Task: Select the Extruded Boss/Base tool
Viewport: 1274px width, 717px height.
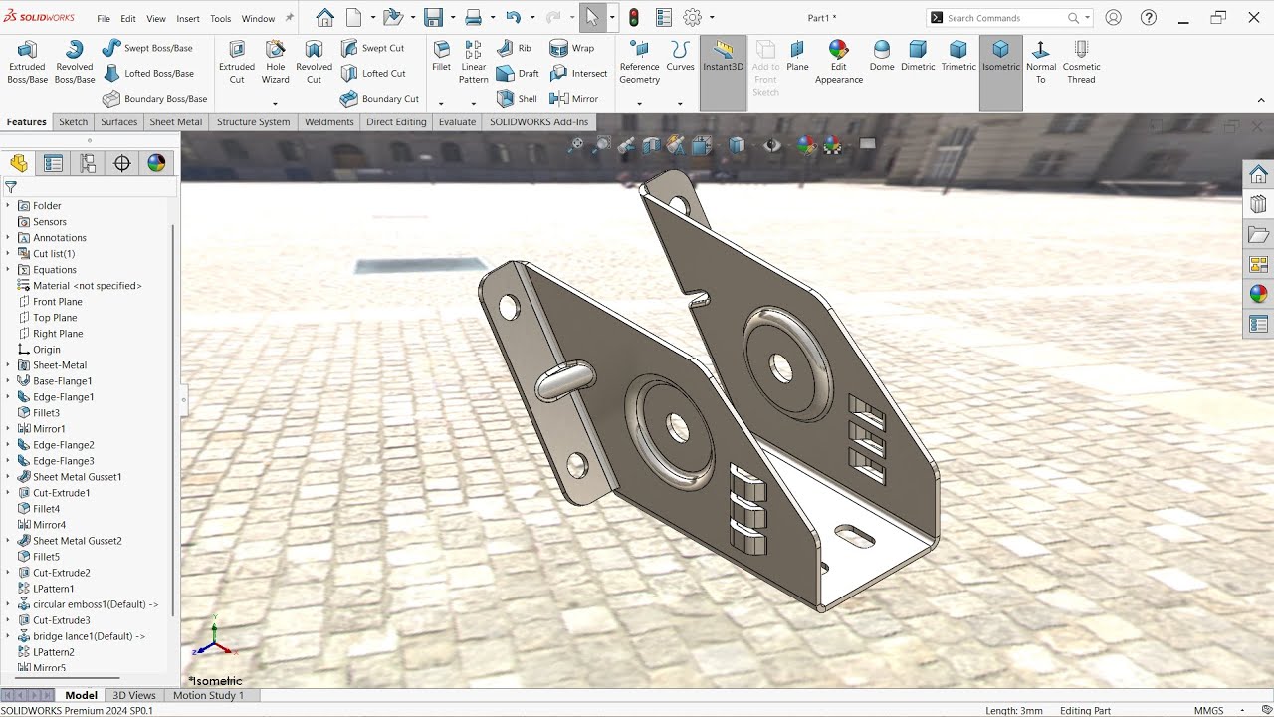Action: point(27,62)
